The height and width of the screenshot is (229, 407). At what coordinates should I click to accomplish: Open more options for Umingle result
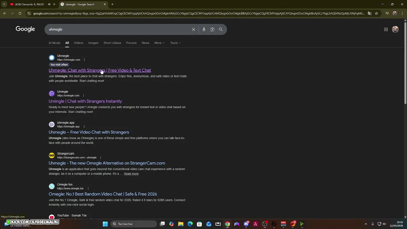click(x=83, y=96)
